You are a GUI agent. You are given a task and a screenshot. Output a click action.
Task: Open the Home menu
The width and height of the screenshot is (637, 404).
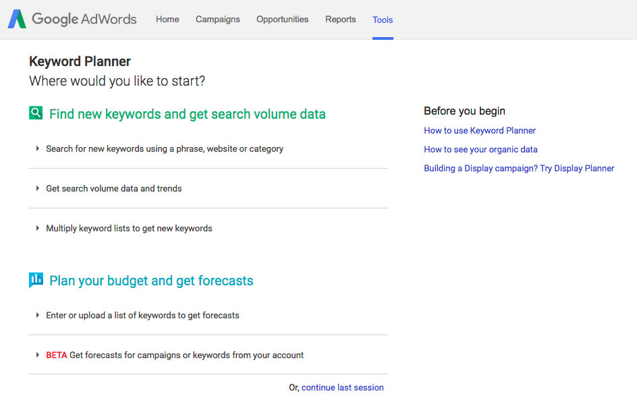167,20
